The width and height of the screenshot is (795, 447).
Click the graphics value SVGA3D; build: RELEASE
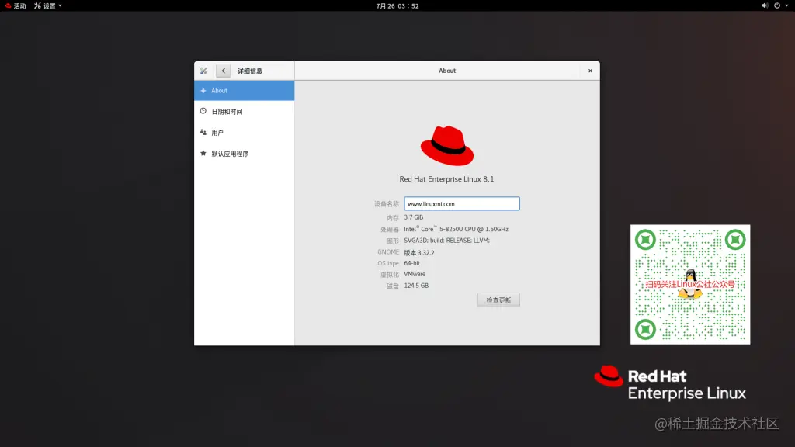(x=446, y=241)
